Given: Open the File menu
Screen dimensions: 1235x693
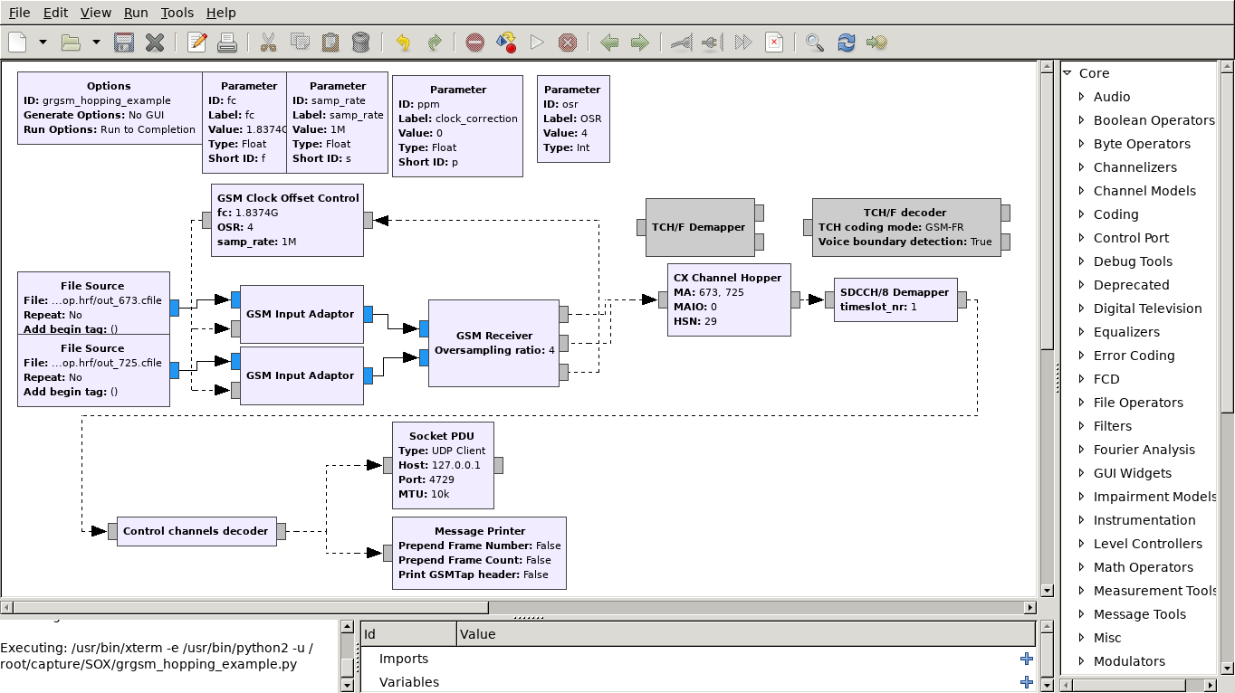Looking at the screenshot, I should [x=19, y=13].
